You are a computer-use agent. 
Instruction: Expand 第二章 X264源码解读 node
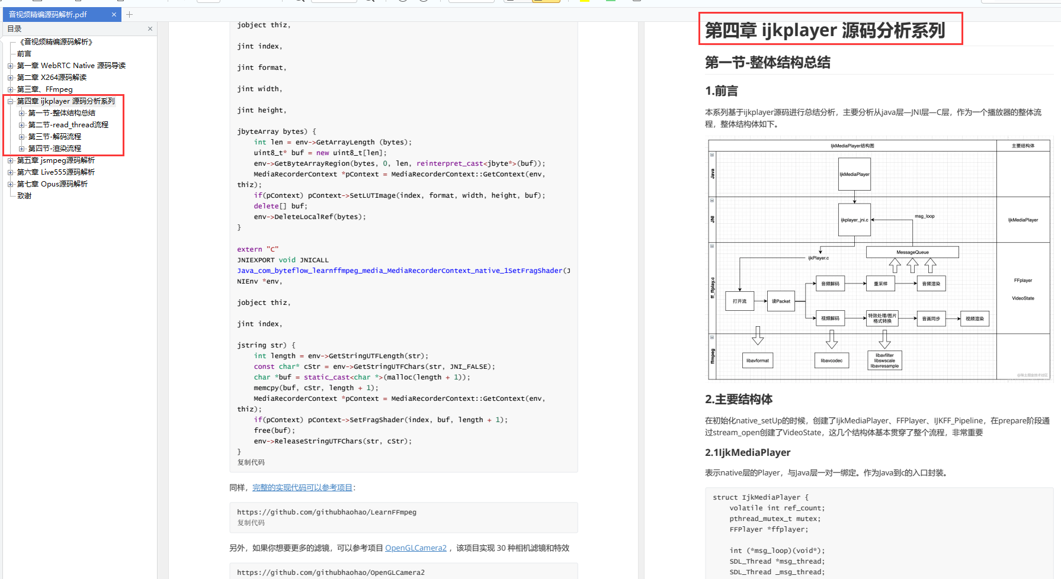(x=10, y=78)
